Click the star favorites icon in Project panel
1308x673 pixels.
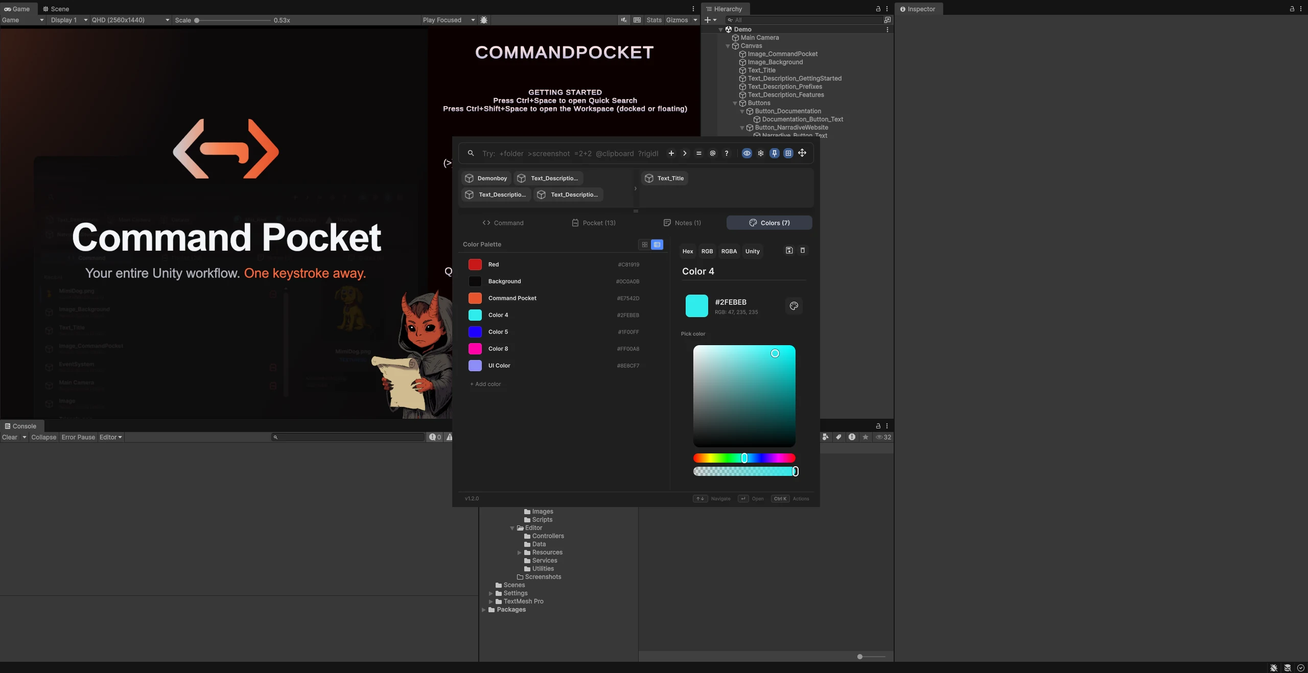[x=866, y=437]
